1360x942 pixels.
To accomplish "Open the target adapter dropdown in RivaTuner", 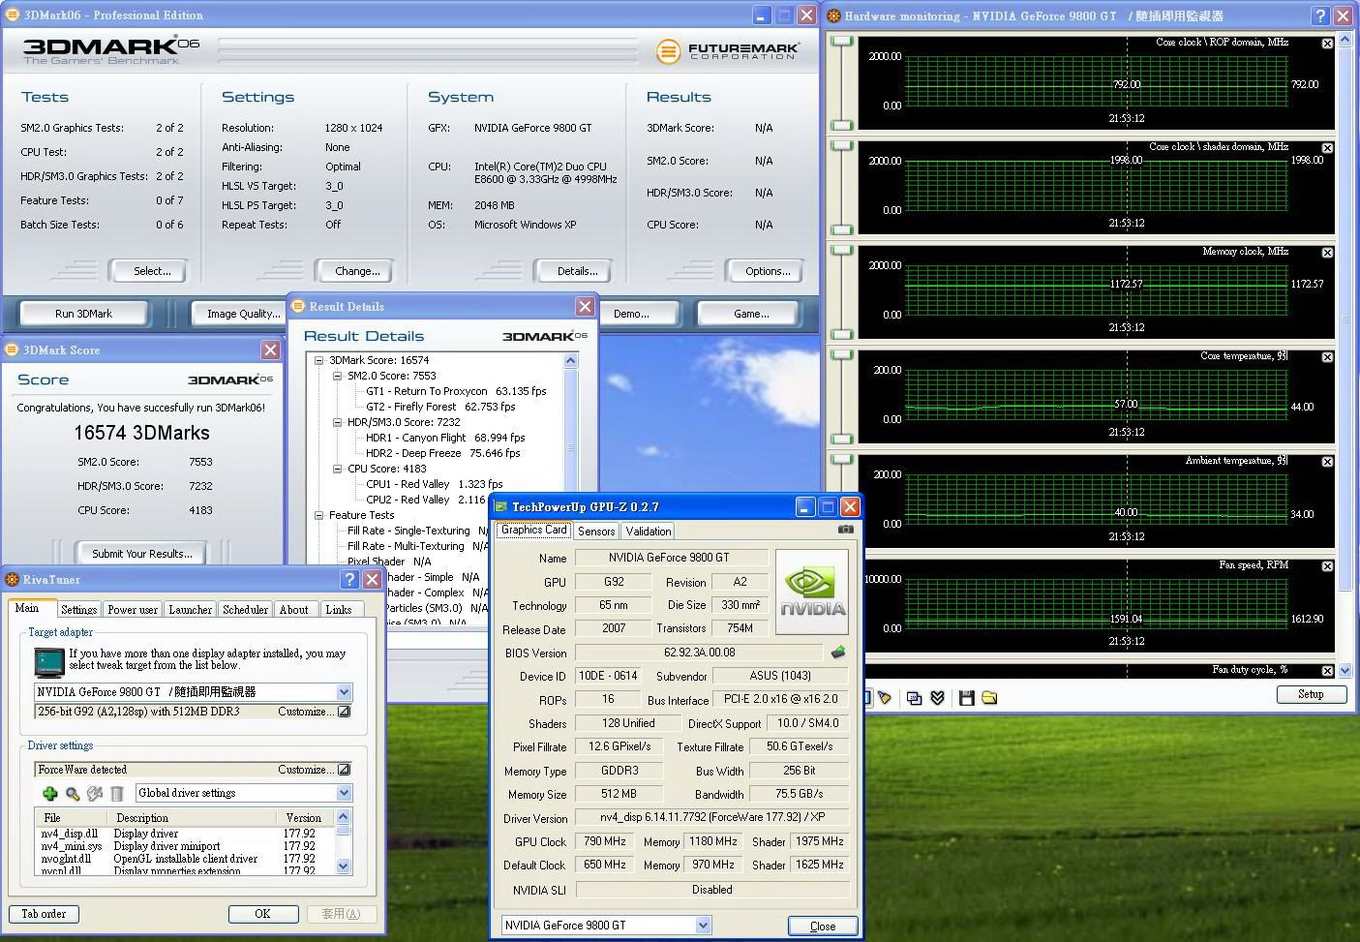I will coord(344,692).
